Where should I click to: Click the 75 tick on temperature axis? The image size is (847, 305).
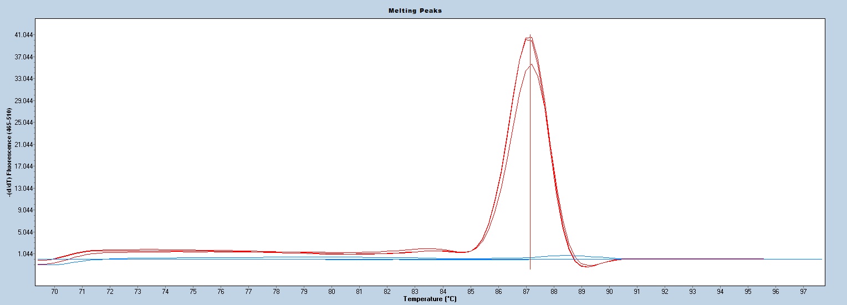pyautogui.click(x=193, y=291)
